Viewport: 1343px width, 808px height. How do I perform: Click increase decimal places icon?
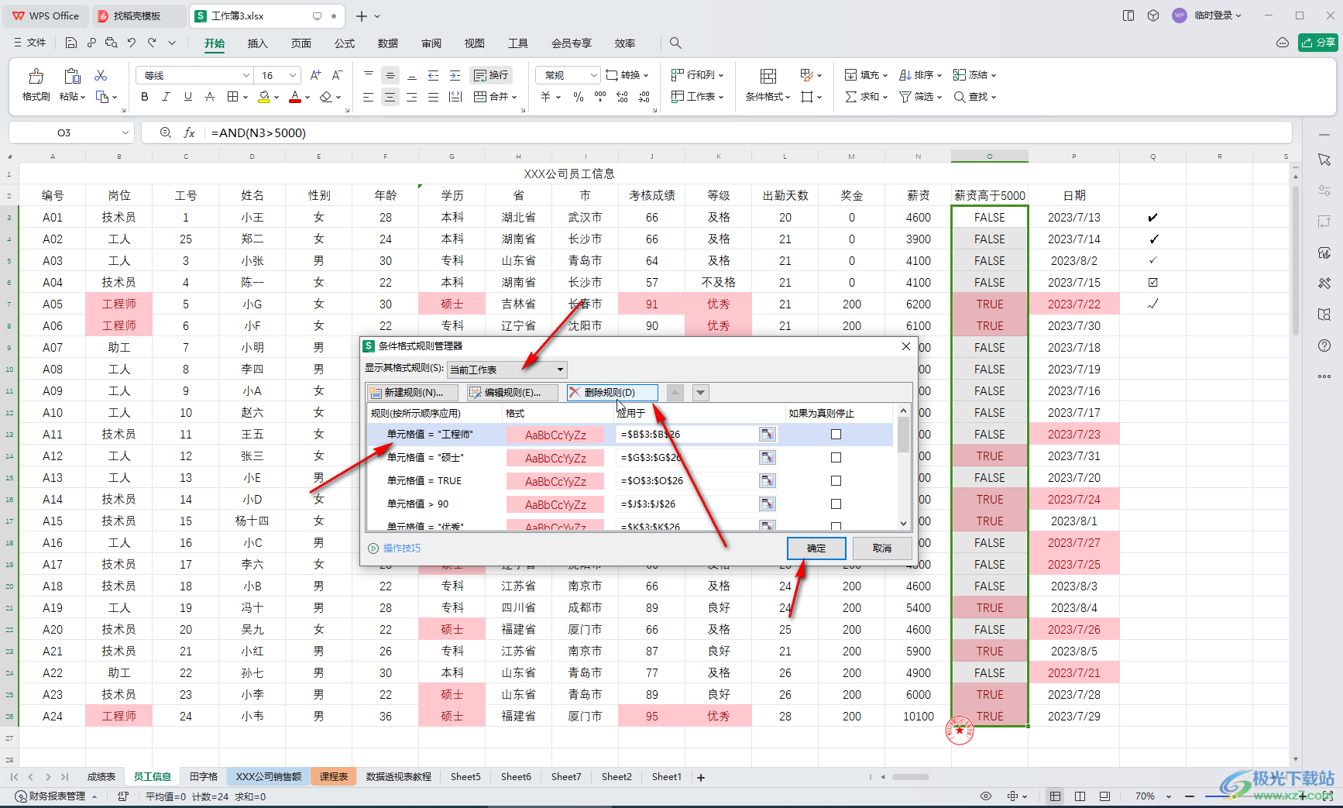622,97
